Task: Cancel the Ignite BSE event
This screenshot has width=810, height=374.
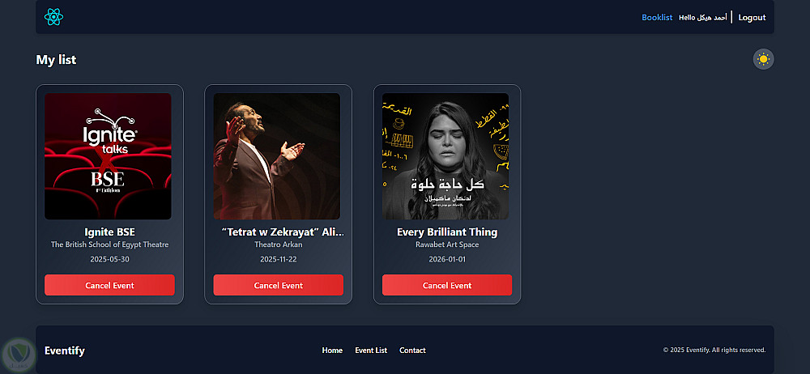Action: pos(109,285)
